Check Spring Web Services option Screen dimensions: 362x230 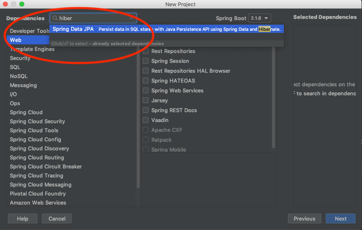pyautogui.click(x=146, y=91)
